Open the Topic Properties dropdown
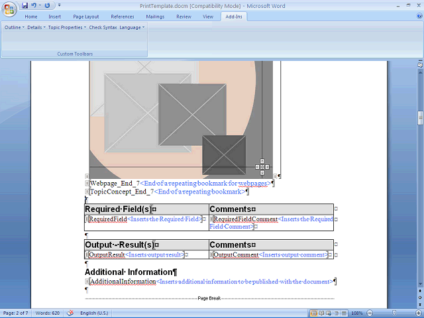This screenshot has height=318, width=424. 67,27
